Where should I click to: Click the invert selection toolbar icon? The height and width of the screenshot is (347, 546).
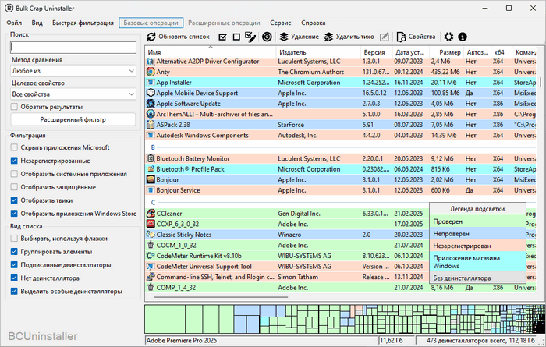pyautogui.click(x=250, y=37)
